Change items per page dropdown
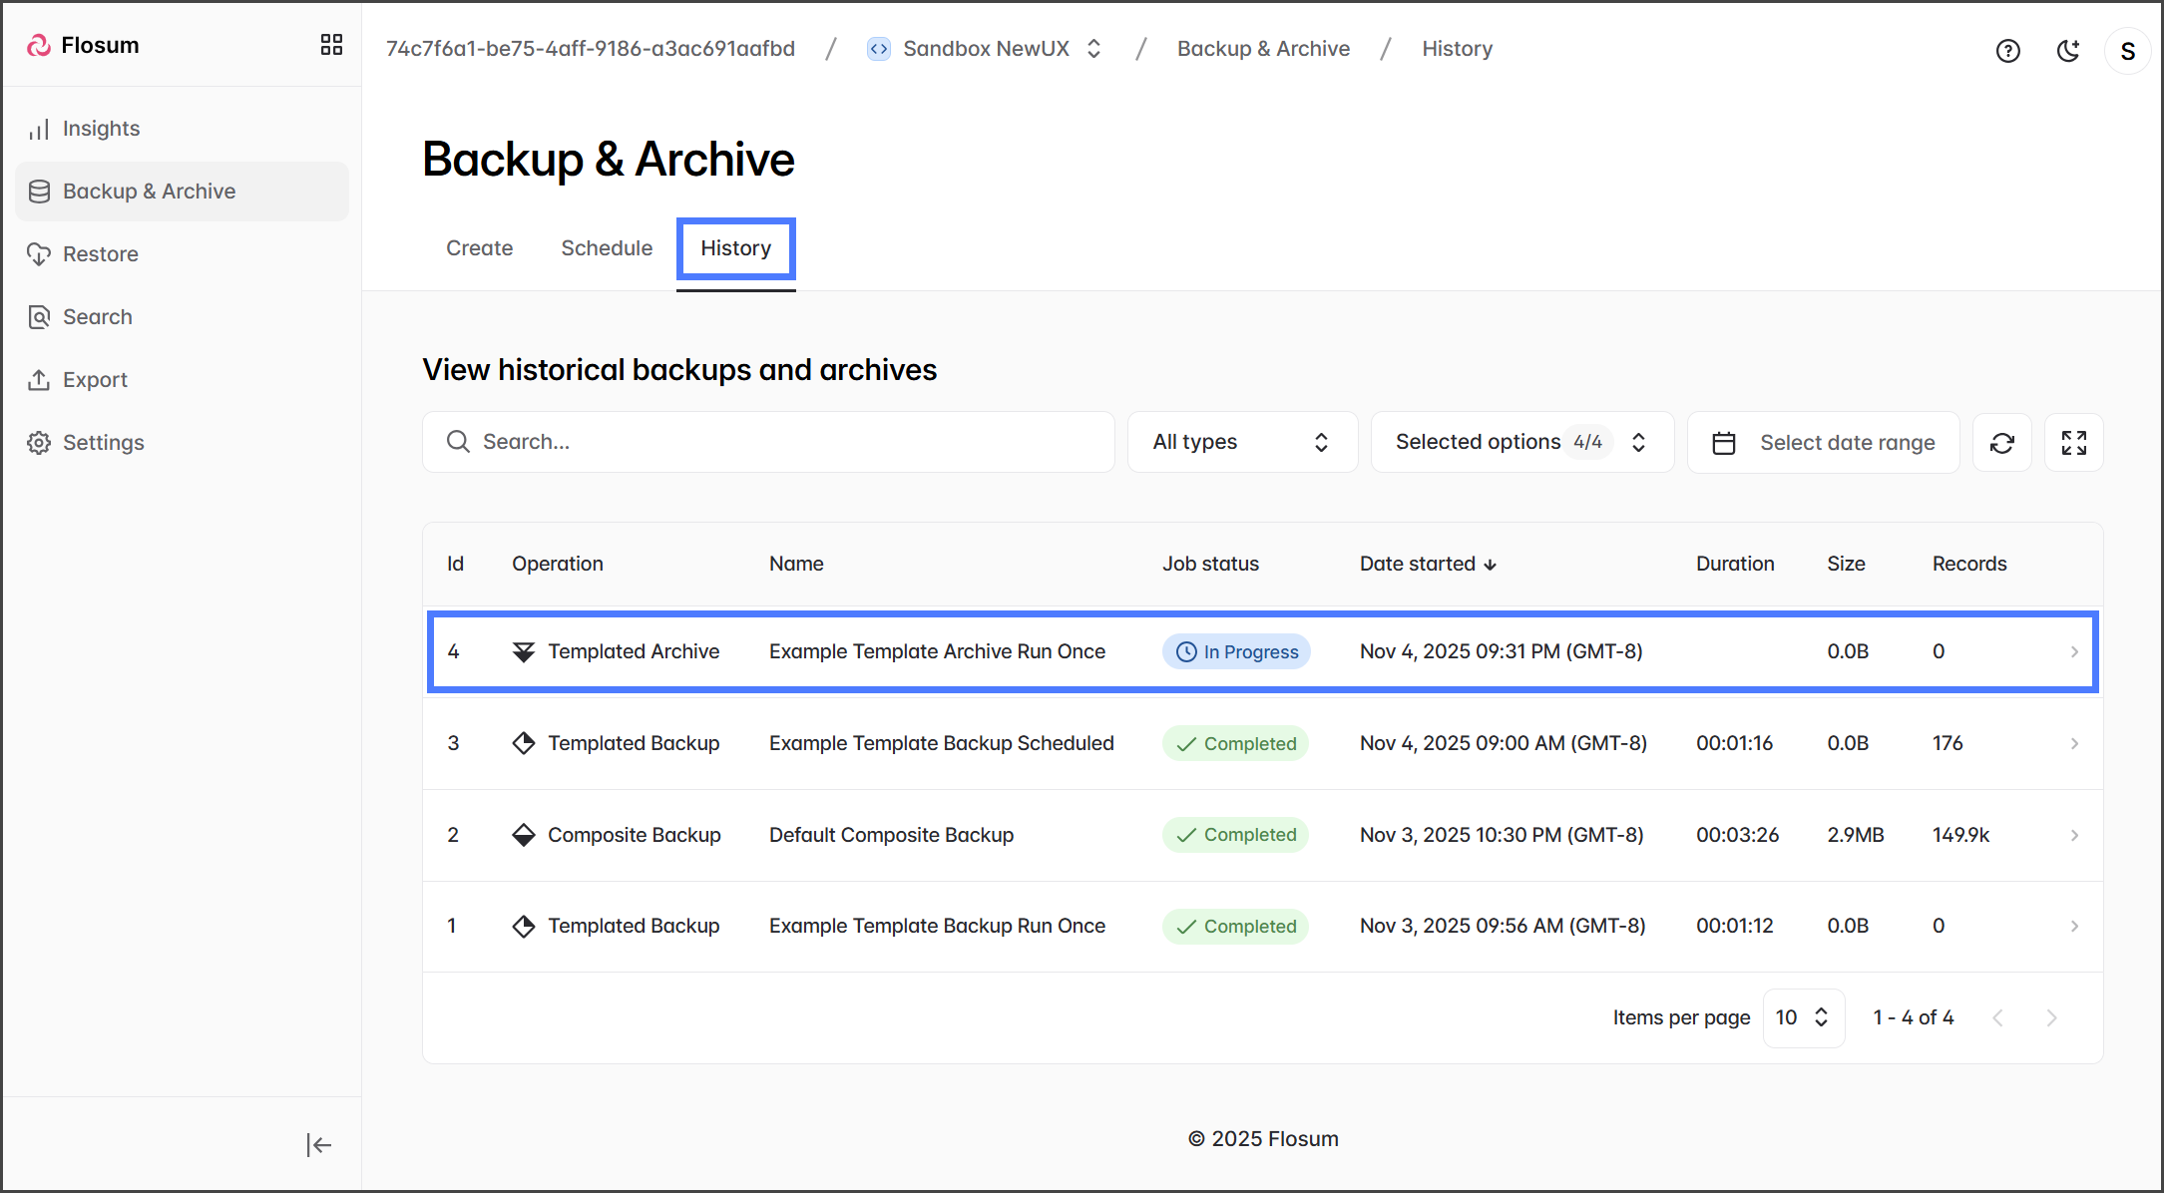Screen dimensions: 2164x1193 click(x=1803, y=1017)
